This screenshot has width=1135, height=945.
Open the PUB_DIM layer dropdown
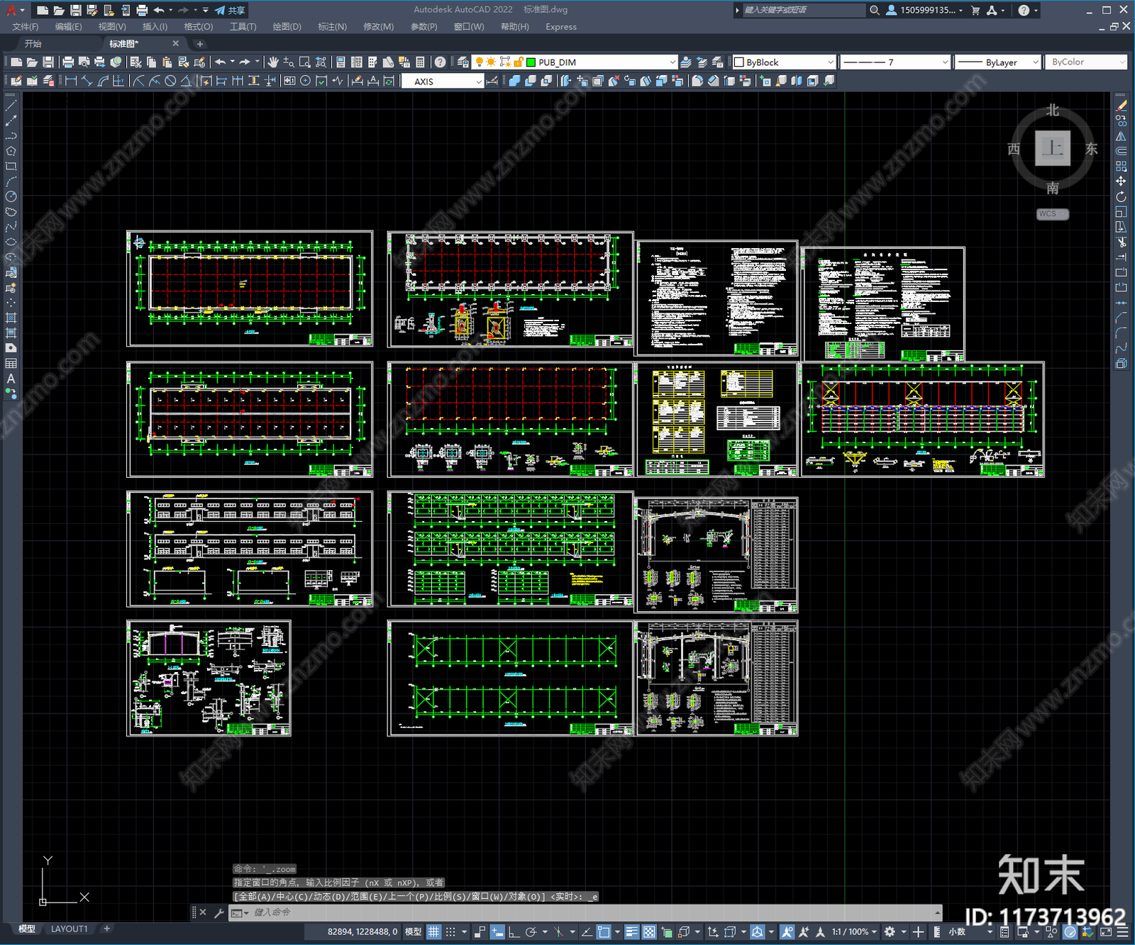(672, 62)
